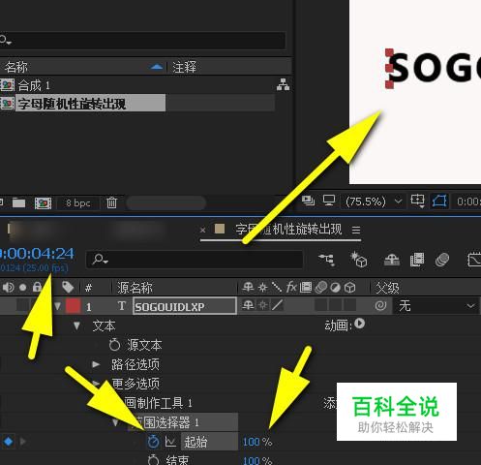Image resolution: width=481 pixels, height=465 pixels.
Task: Expand the 路径选项 group
Action: tap(96, 364)
